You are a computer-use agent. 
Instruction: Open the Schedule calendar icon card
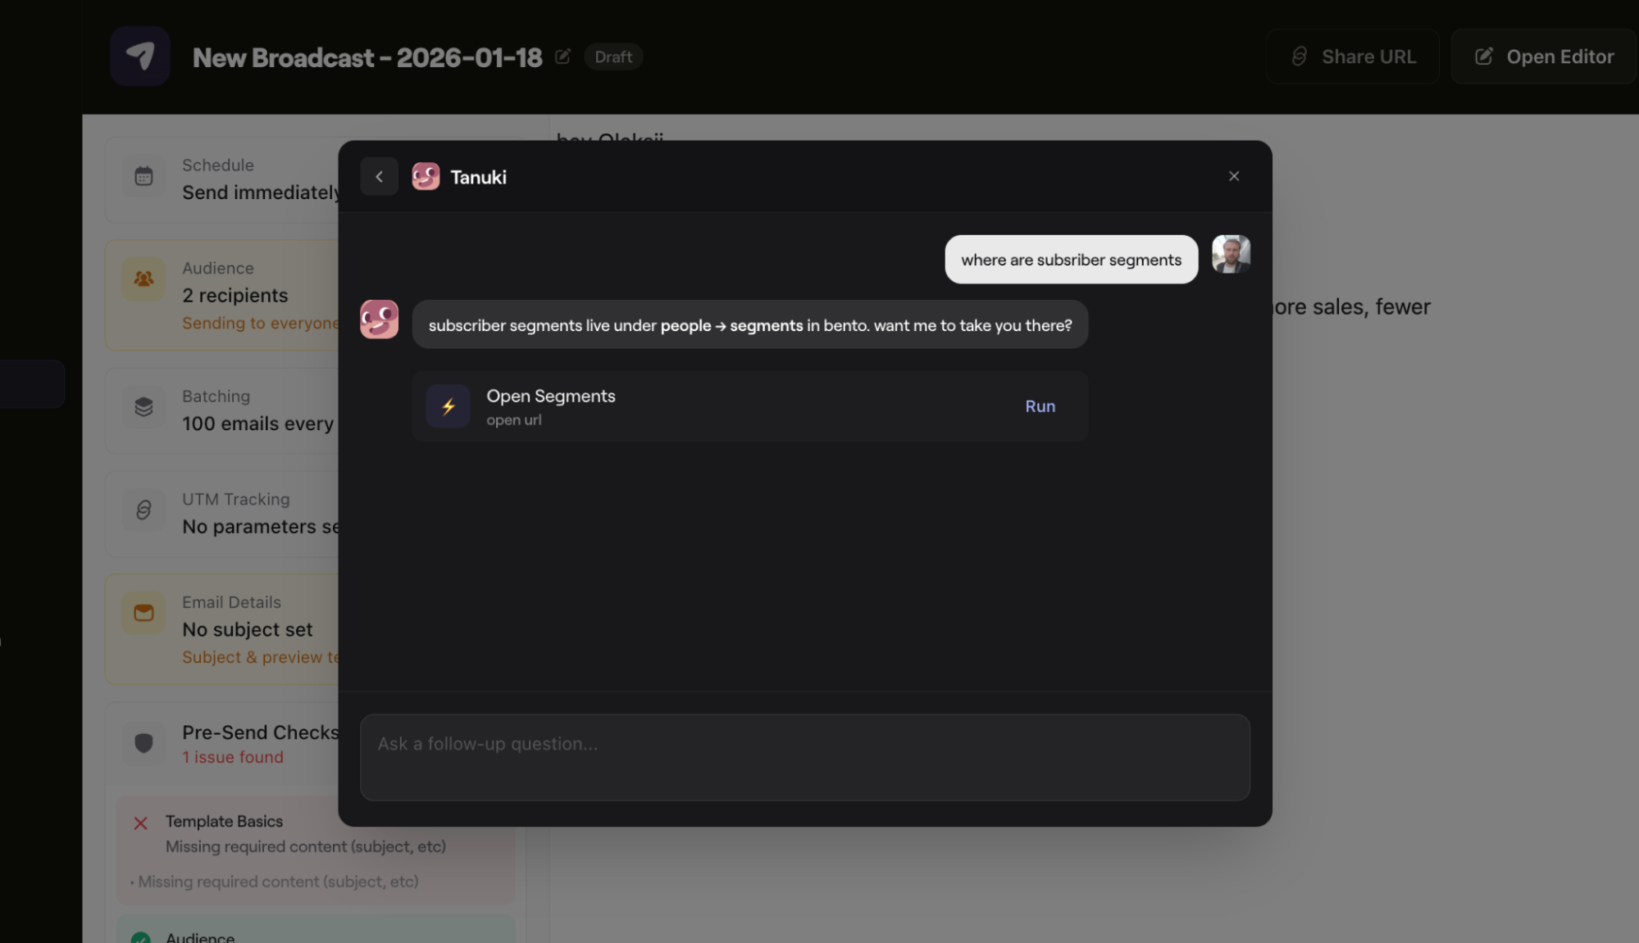coord(143,176)
